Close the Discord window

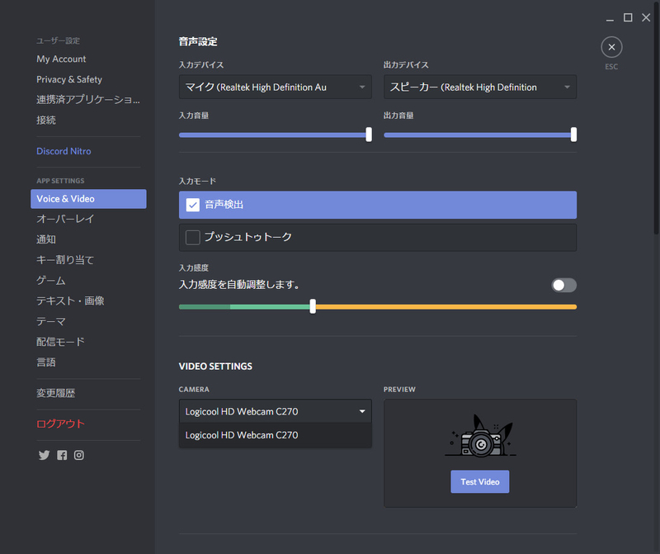coord(646,17)
